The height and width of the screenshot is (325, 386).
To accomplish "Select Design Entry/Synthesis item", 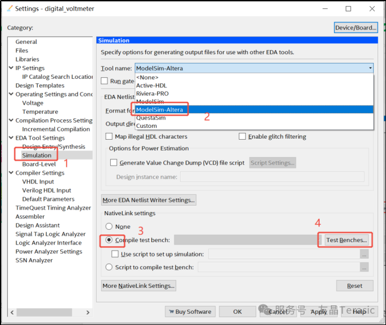I will (x=53, y=146).
